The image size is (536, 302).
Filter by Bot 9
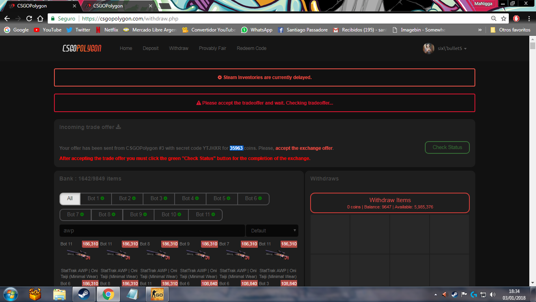tap(138, 215)
